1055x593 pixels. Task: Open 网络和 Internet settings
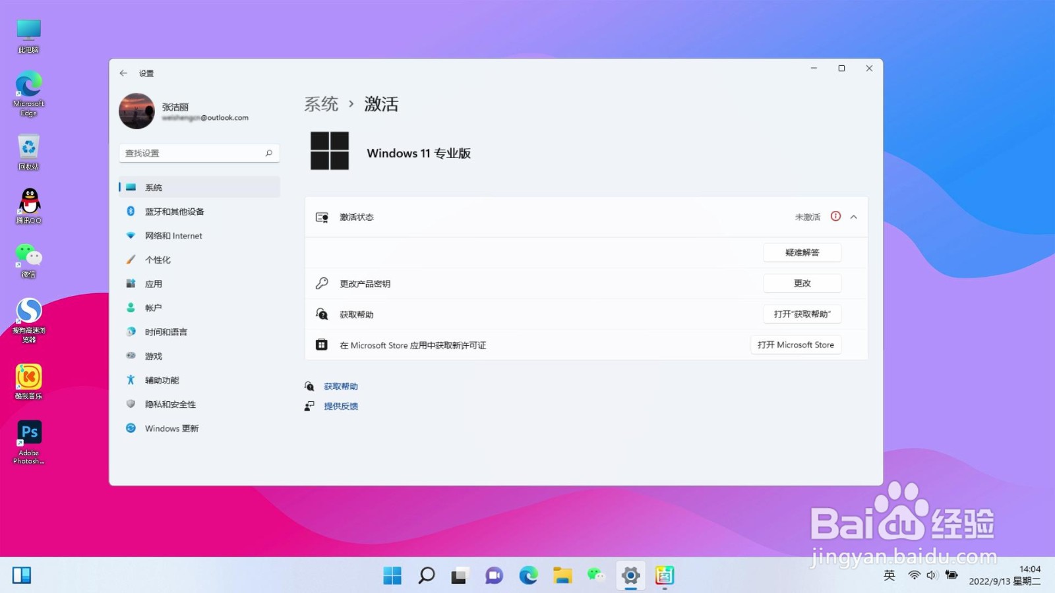tap(199, 235)
